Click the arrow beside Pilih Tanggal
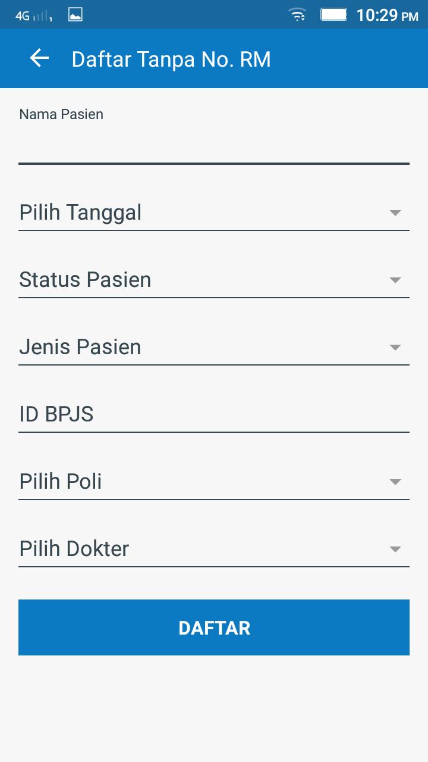Image resolution: width=428 pixels, height=762 pixels. 395,213
